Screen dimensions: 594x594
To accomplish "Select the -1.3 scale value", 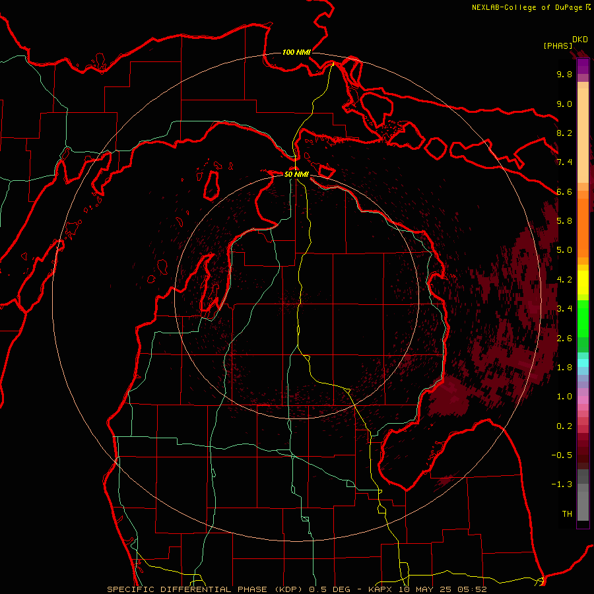I will point(562,484).
